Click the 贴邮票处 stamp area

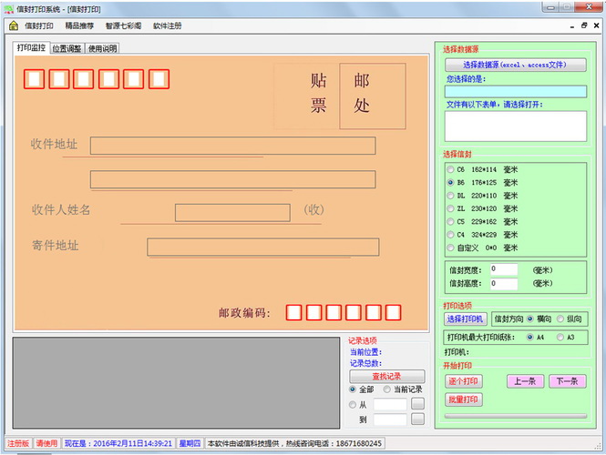pyautogui.click(x=340, y=96)
